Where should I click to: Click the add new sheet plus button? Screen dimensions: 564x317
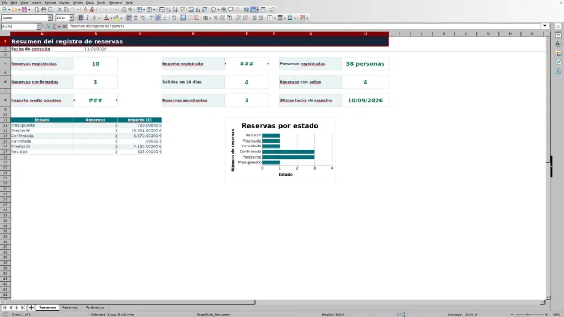click(x=31, y=307)
